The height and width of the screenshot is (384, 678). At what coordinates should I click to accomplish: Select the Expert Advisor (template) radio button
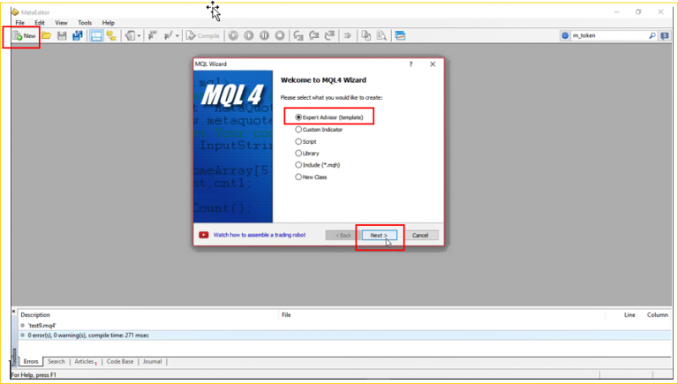click(298, 117)
